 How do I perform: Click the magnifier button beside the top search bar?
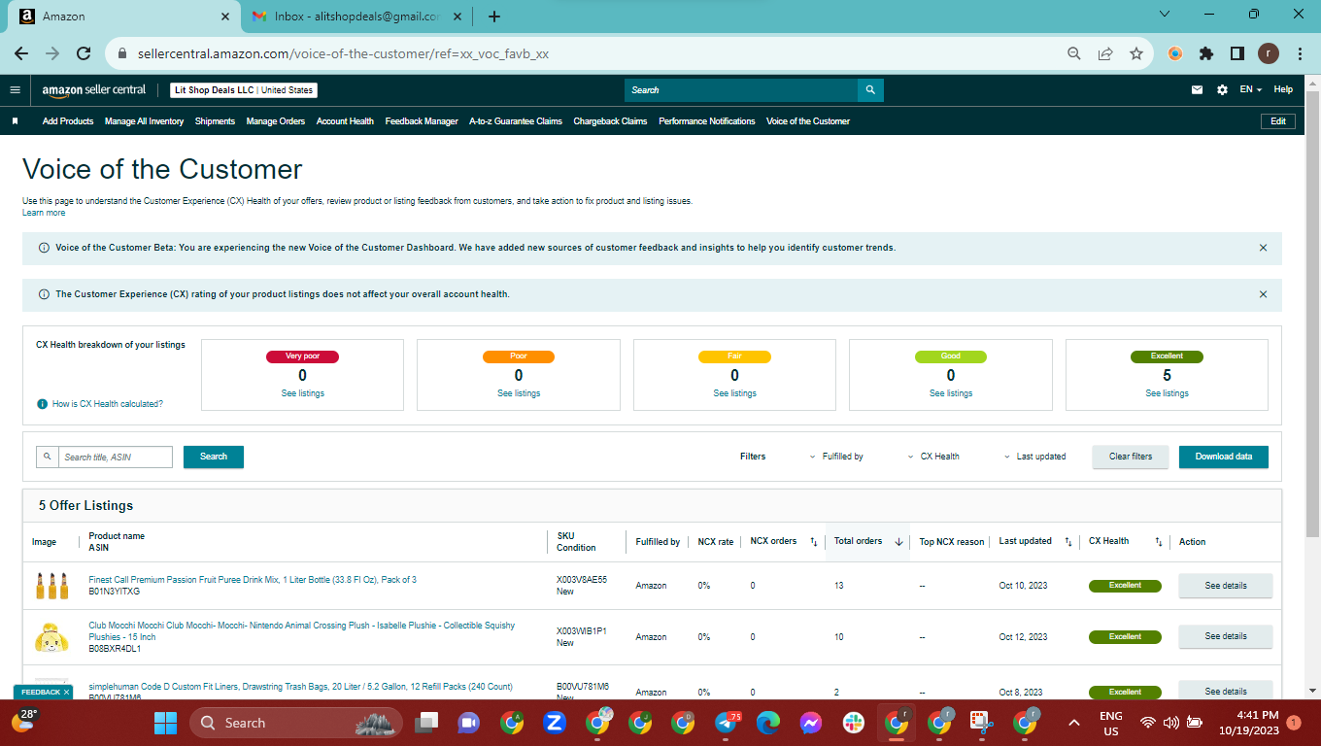pos(870,90)
